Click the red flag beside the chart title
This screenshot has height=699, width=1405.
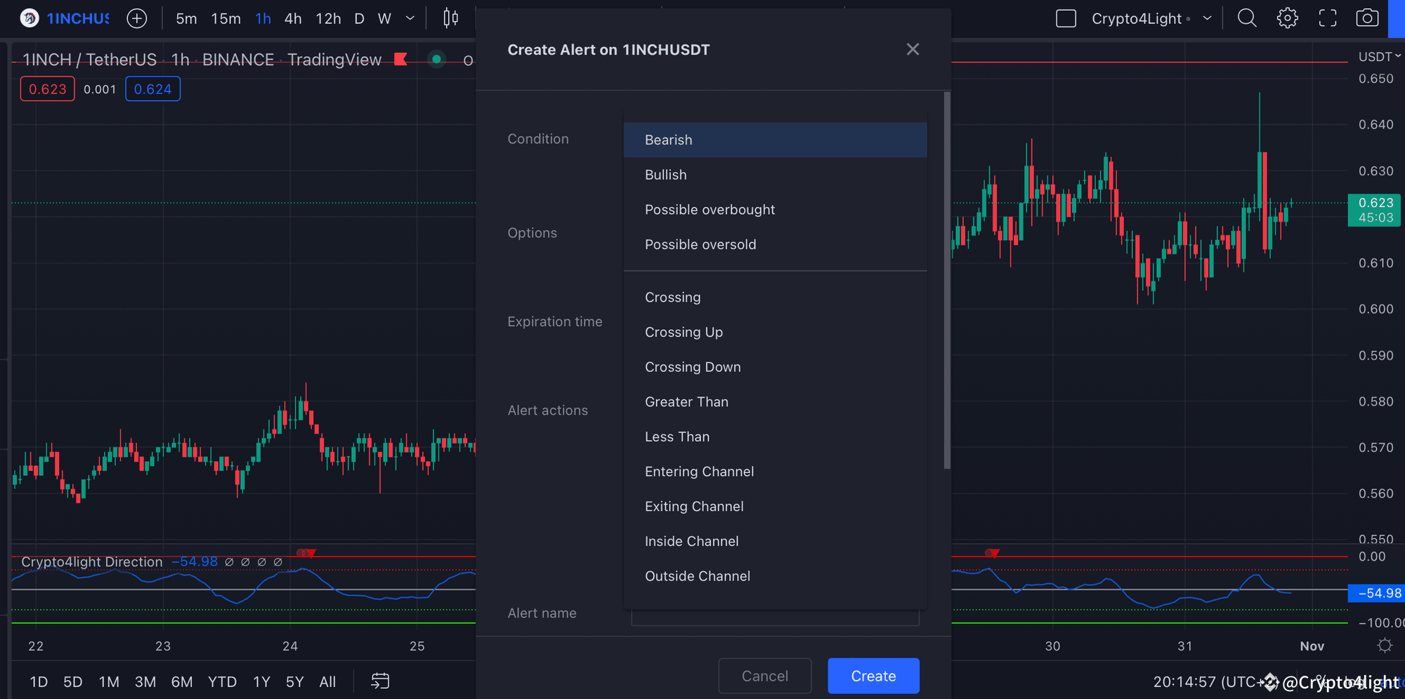click(401, 60)
